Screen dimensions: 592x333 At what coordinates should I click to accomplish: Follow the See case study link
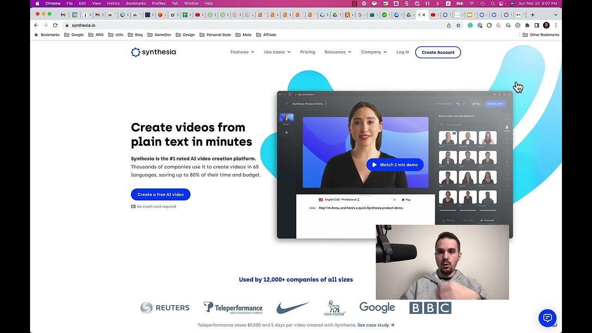click(x=376, y=325)
